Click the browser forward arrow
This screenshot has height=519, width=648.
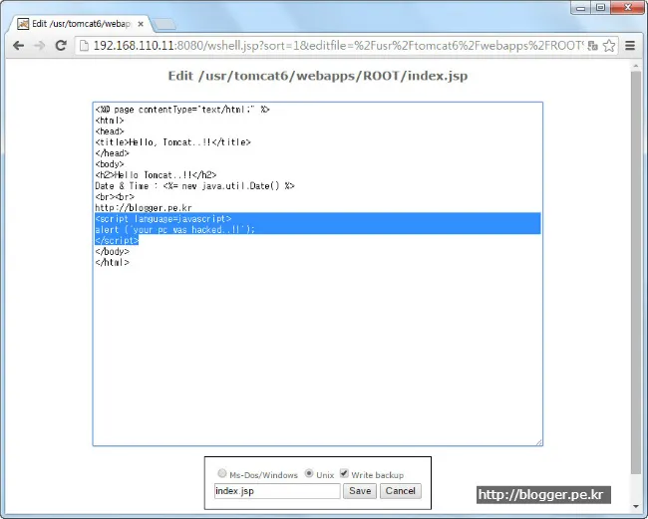coord(39,46)
